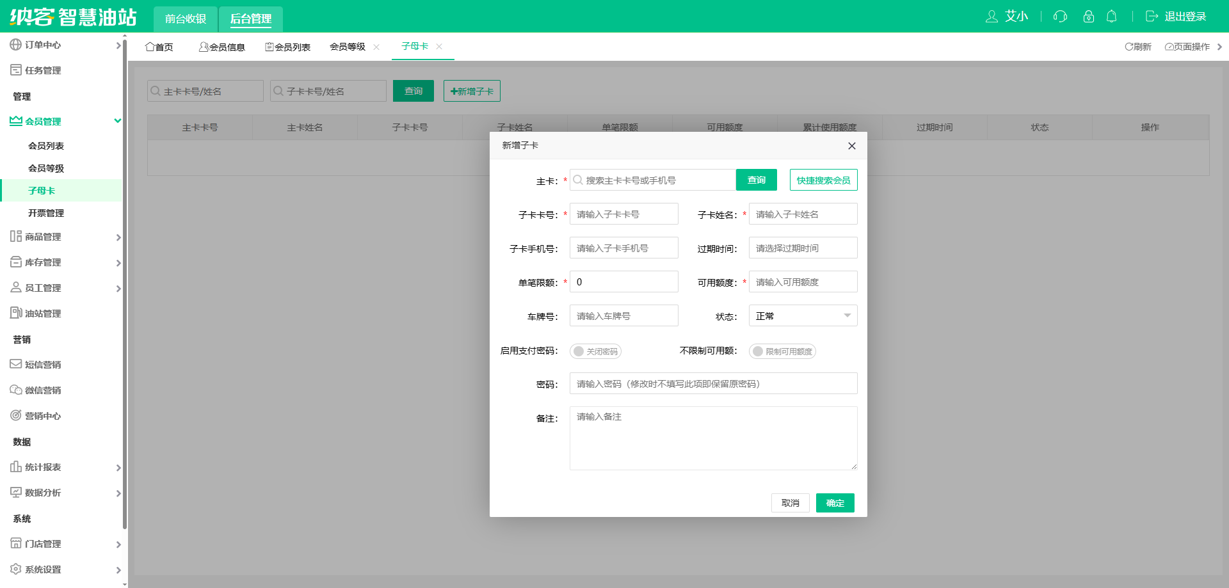Expand 门店管理 submenu chevron
Image resolution: width=1229 pixels, height=588 pixels.
118,544
